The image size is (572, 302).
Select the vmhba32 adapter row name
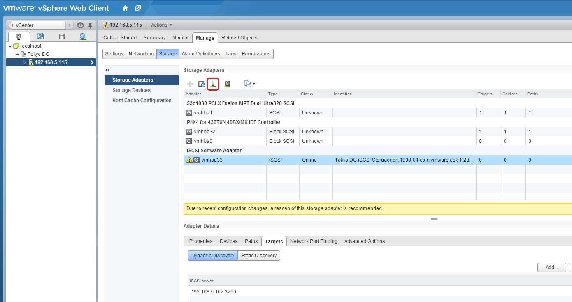pyautogui.click(x=205, y=132)
